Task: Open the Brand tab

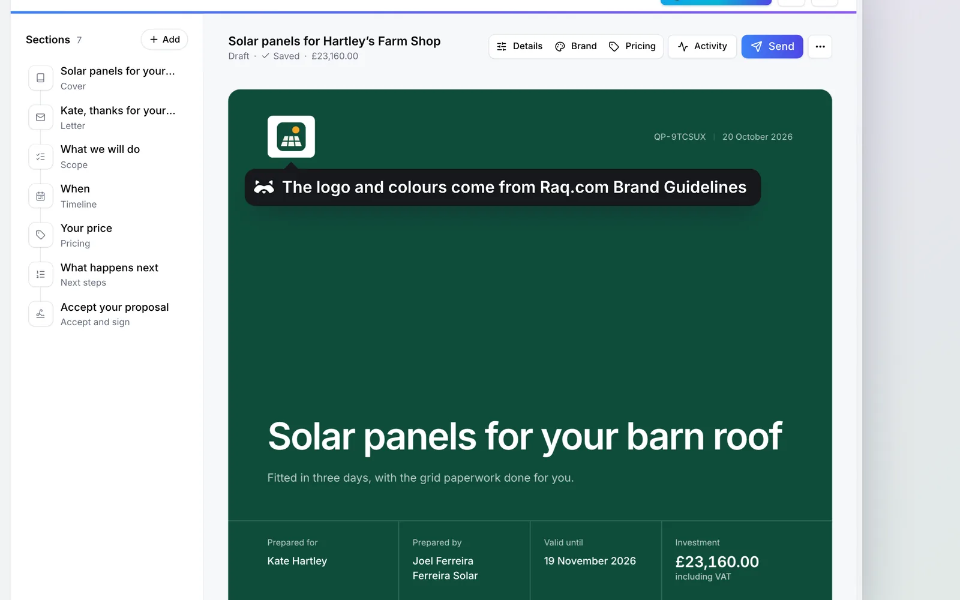Action: pyautogui.click(x=576, y=46)
